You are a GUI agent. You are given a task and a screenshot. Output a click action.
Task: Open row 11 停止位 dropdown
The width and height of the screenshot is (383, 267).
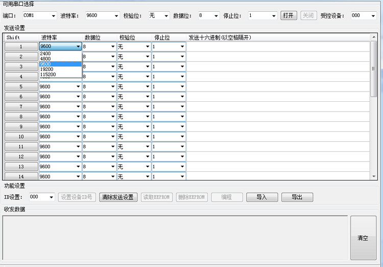(x=169, y=147)
